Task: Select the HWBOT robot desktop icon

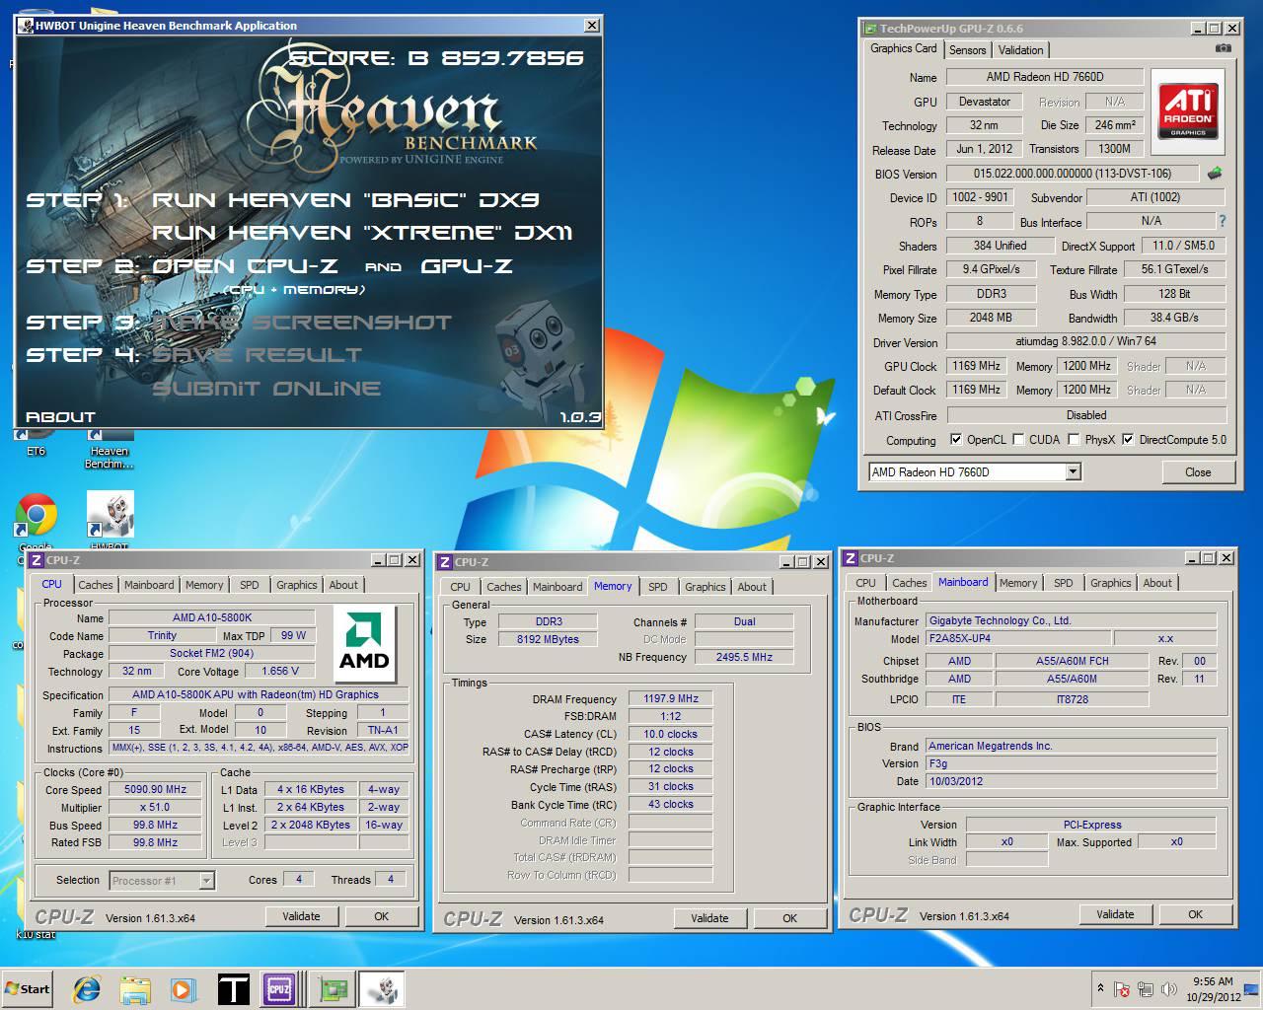Action: click(111, 515)
